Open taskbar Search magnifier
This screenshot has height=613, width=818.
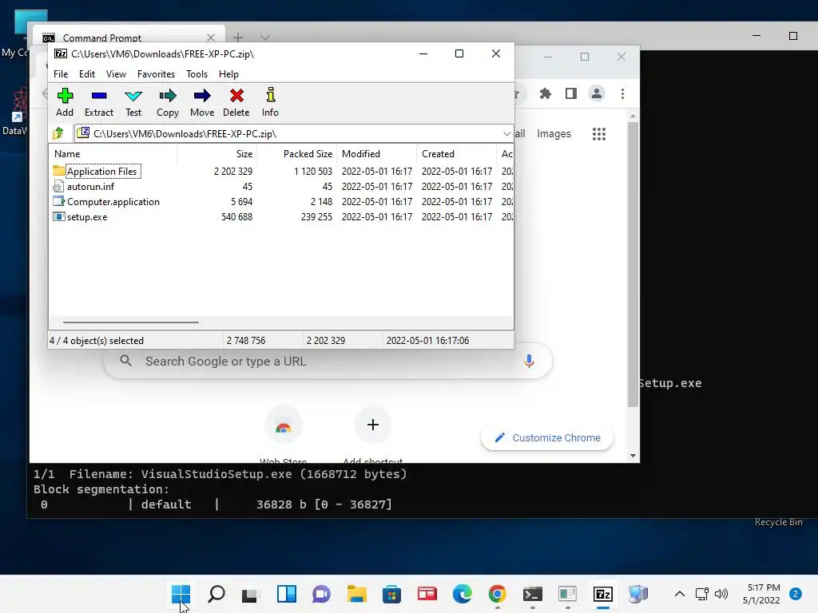point(216,594)
